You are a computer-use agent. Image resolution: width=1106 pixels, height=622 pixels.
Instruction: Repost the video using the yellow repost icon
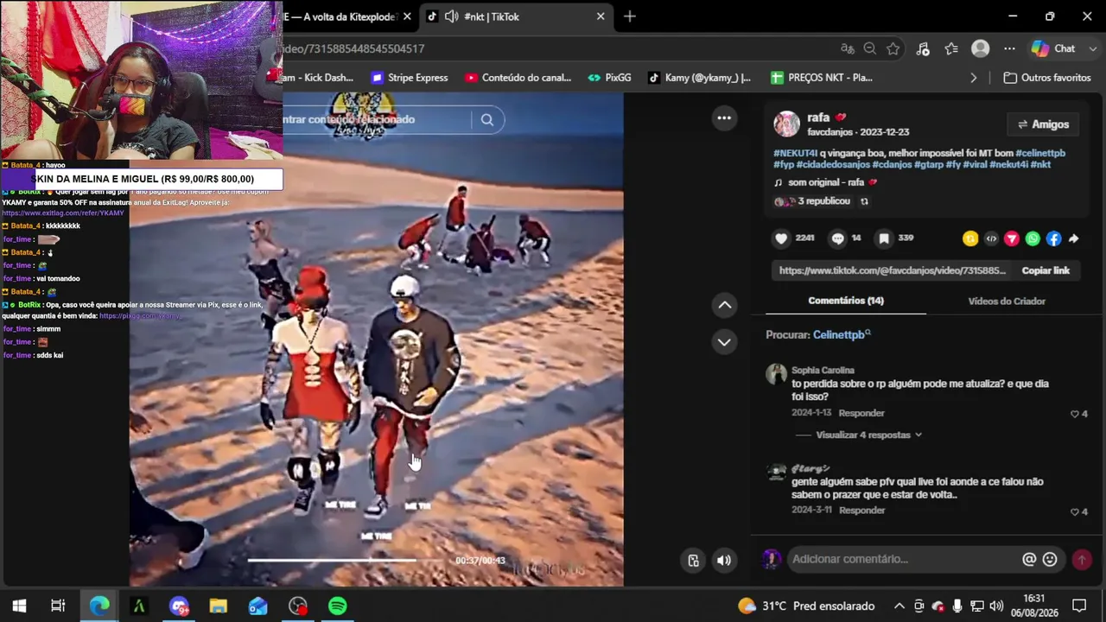tap(970, 239)
